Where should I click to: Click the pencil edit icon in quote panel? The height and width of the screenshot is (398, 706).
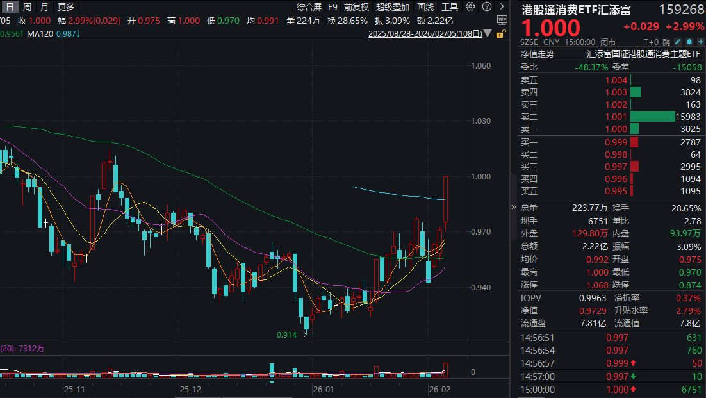[677, 42]
